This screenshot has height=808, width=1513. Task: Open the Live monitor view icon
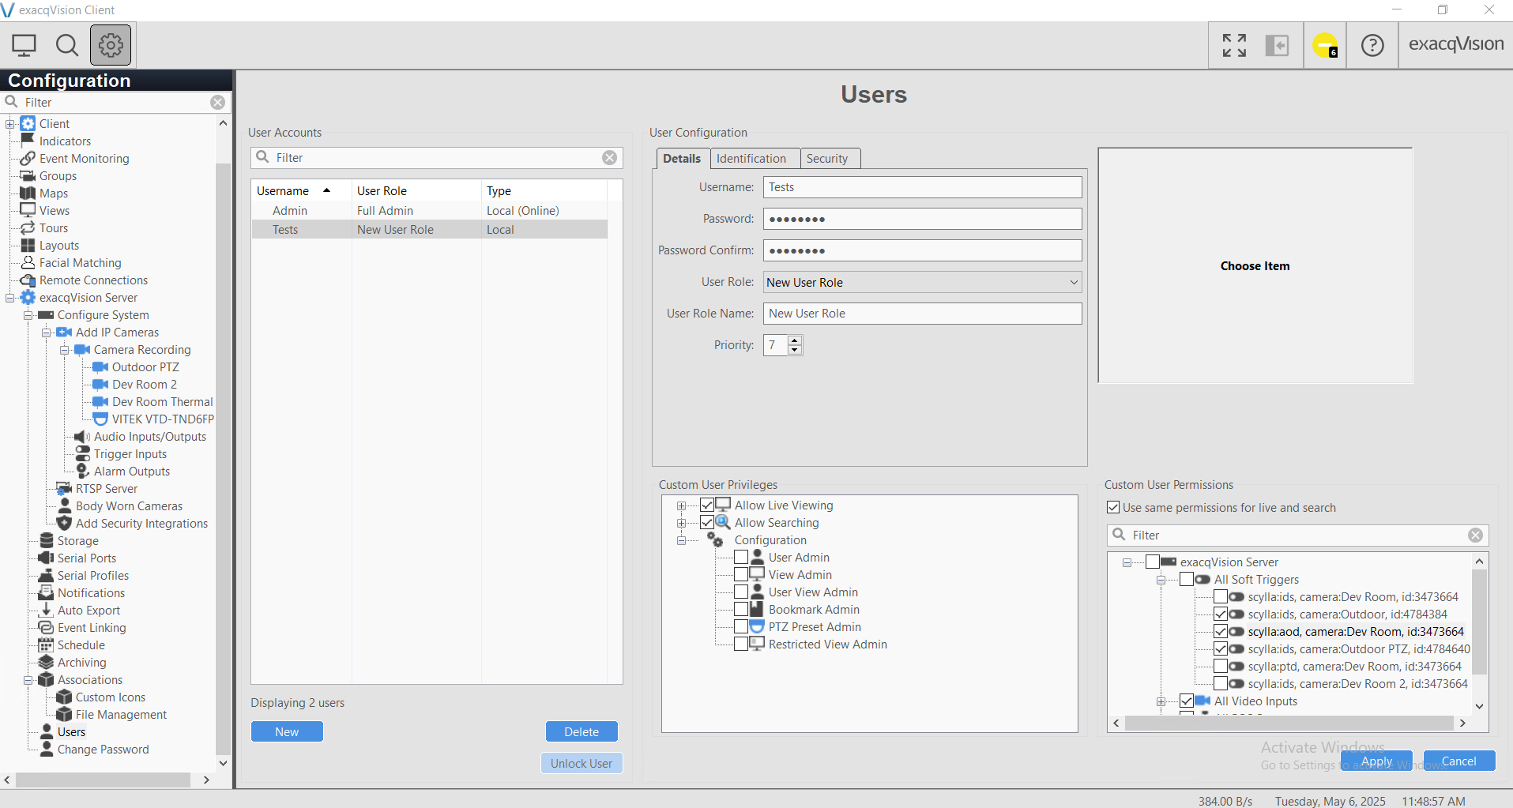click(x=24, y=45)
